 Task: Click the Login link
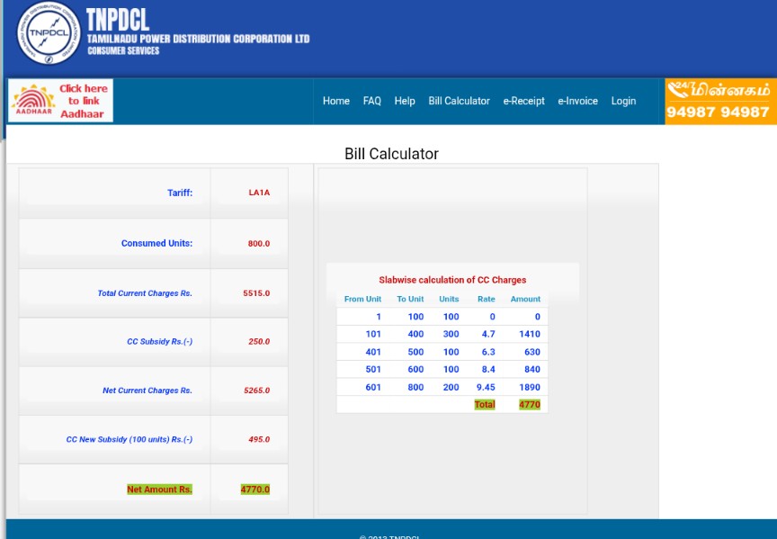click(x=623, y=101)
